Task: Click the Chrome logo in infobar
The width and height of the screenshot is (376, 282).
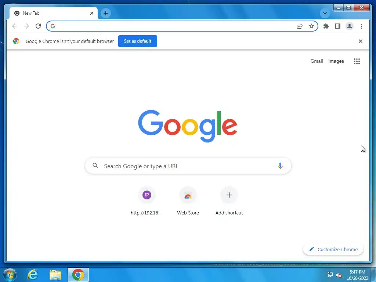Action: pos(16,41)
